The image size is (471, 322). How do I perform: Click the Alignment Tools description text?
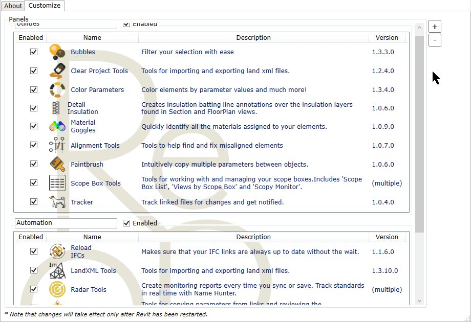212,145
